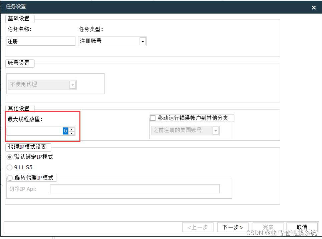
Task: Click the 不使用代理 proxy dropdown
Action: pos(42,85)
